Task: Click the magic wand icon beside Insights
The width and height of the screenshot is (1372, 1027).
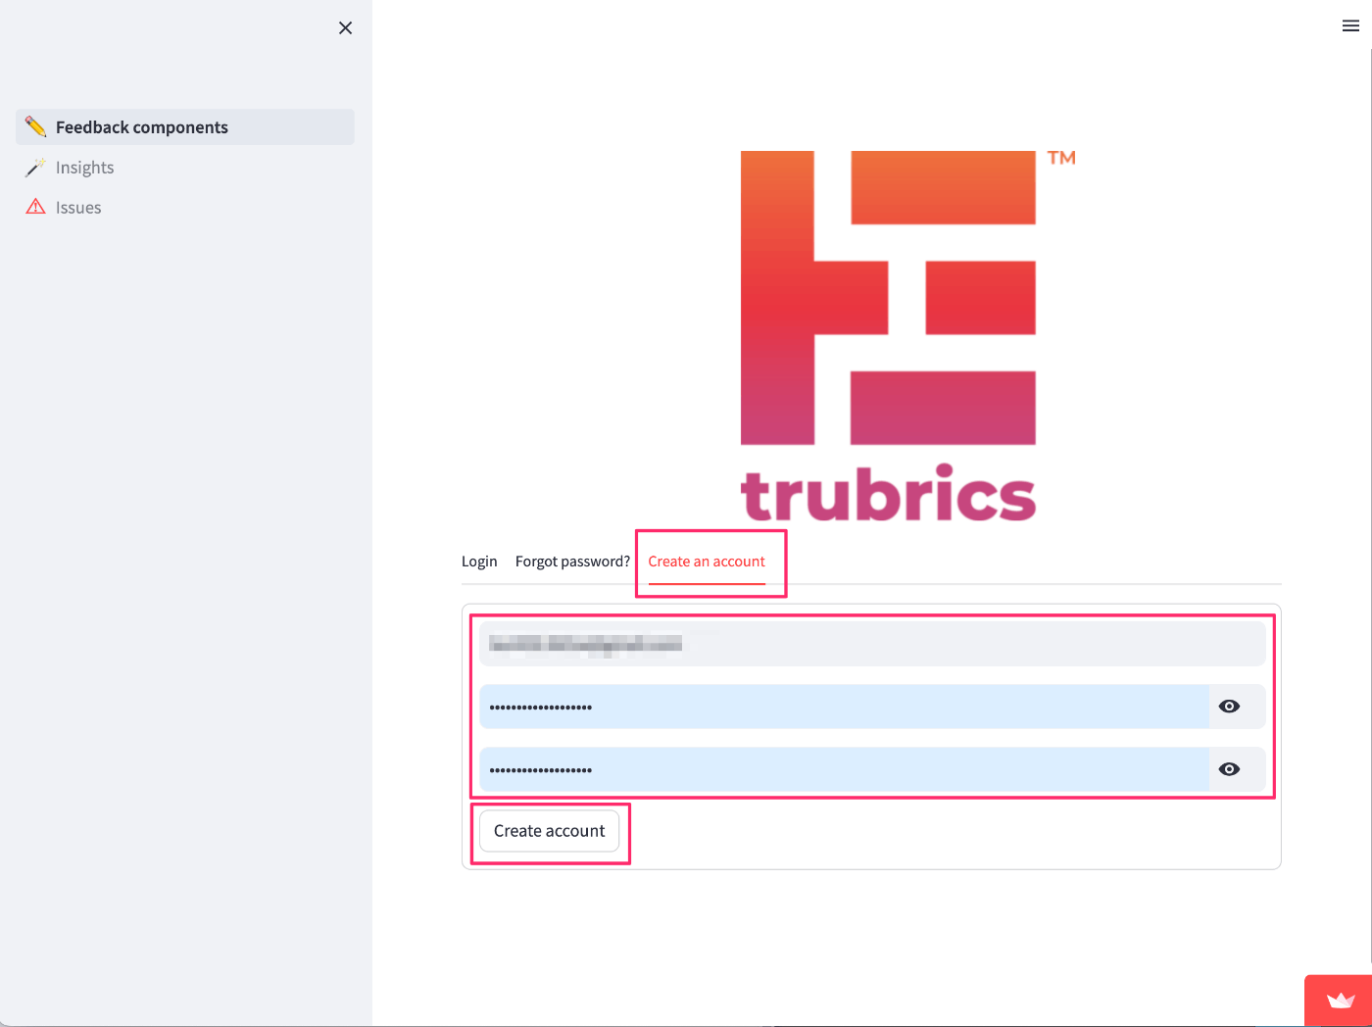Action: 35,168
